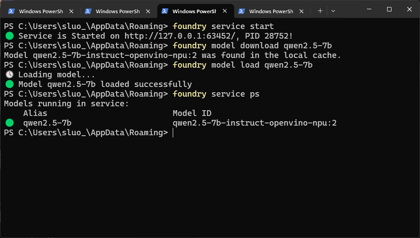Click the PowerShell icon on the first tab
Screen dimensions: 420x238
point(11,11)
